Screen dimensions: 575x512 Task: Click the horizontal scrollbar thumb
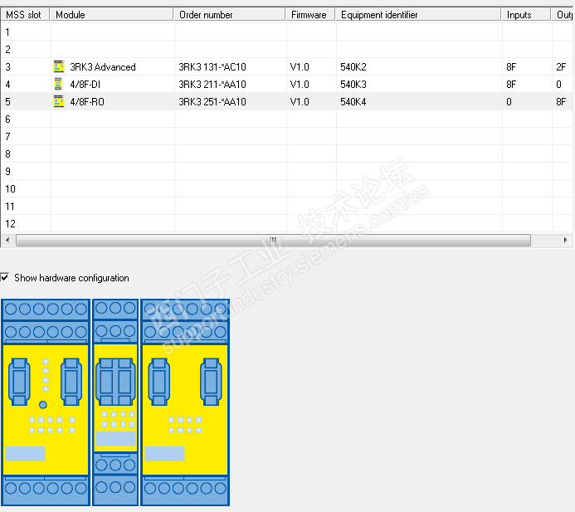273,240
